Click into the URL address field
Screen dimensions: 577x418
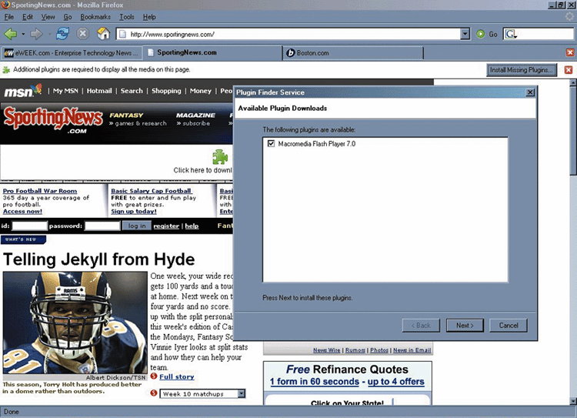[x=288, y=34]
